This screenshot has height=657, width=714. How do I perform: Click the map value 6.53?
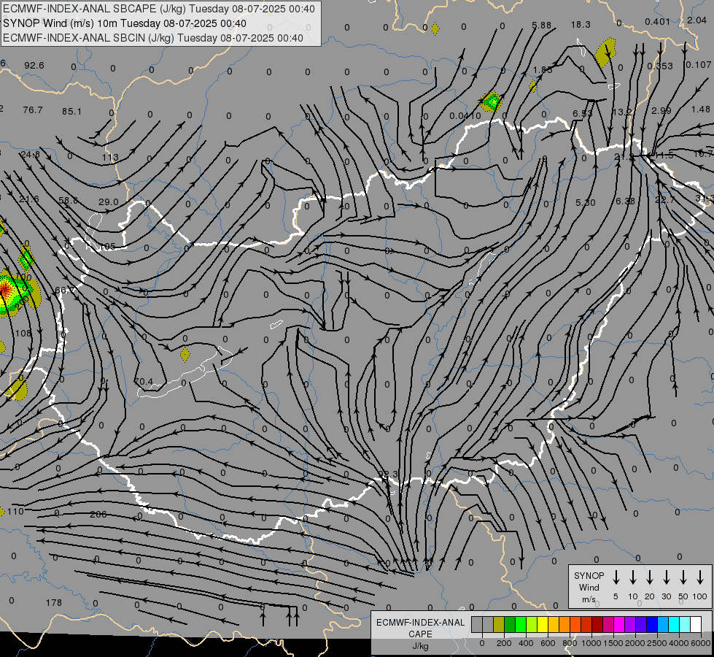pyautogui.click(x=583, y=114)
